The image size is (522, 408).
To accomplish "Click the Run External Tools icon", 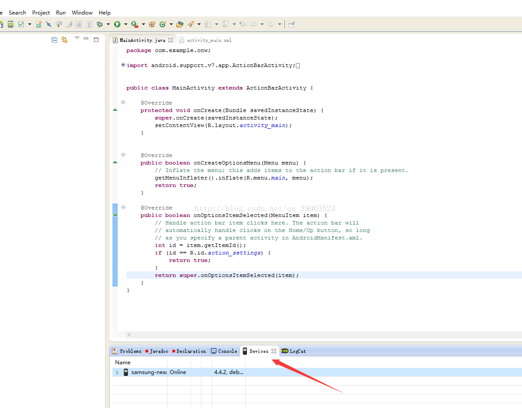I will point(134,24).
